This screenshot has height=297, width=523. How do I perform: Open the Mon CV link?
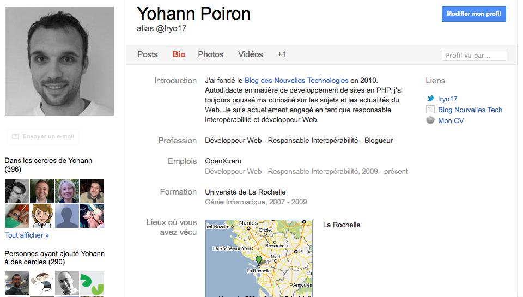451,121
